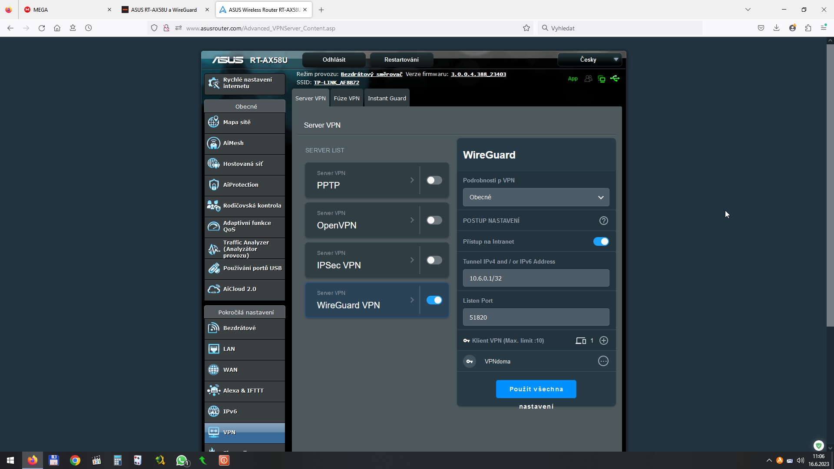The height and width of the screenshot is (469, 834).
Task: Show hidden system tray icons
Action: pyautogui.click(x=769, y=460)
